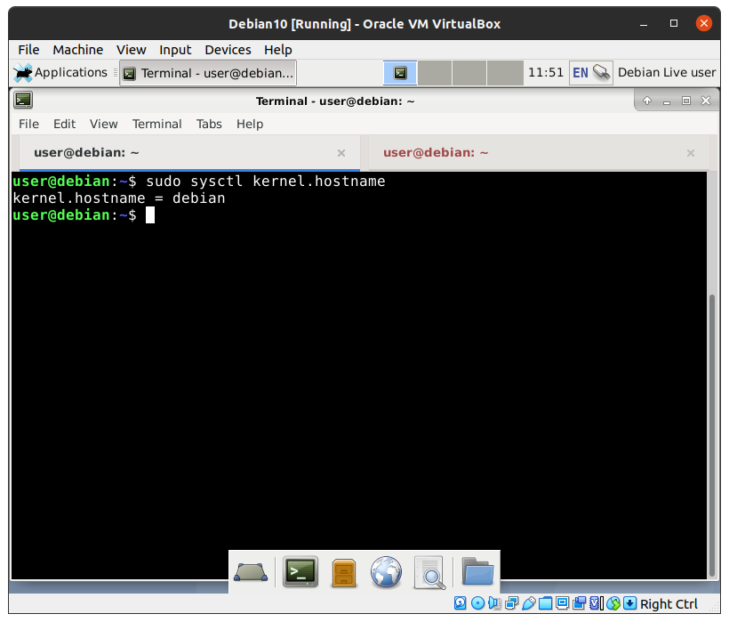Open the home folder icon in dock
The height and width of the screenshot is (622, 729).
pyautogui.click(x=477, y=571)
